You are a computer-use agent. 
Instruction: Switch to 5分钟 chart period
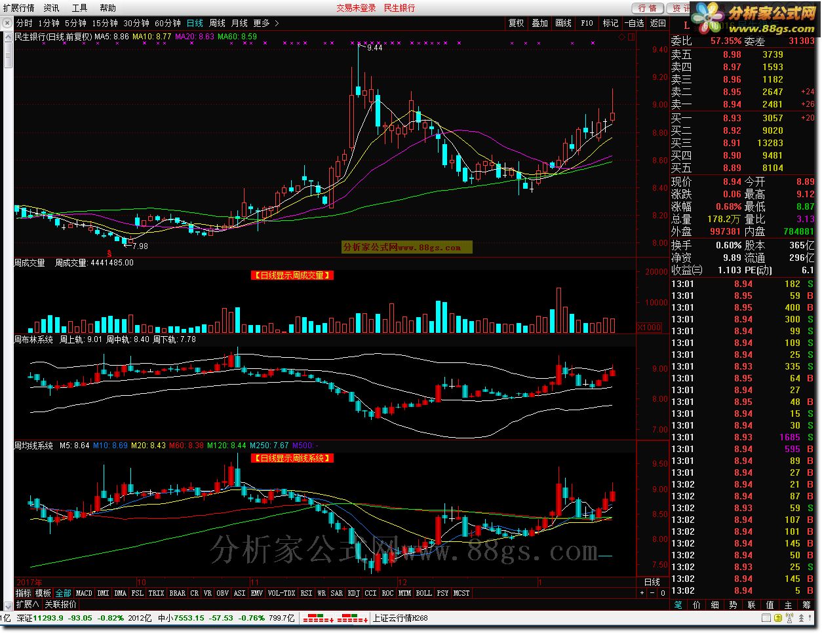point(75,23)
